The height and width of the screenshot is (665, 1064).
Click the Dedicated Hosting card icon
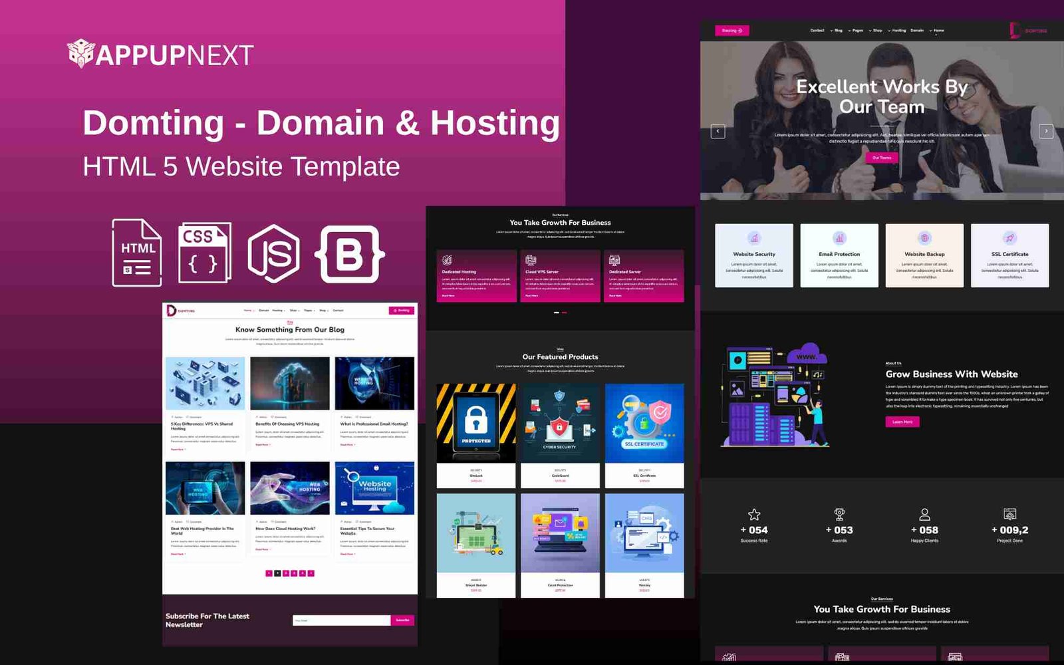pyautogui.click(x=448, y=260)
